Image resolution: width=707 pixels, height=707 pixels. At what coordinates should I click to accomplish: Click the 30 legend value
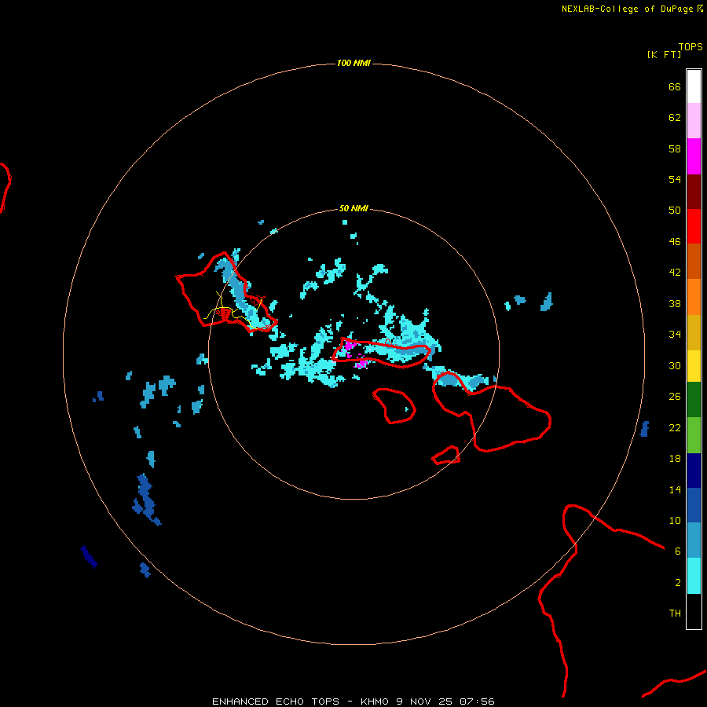(675, 365)
